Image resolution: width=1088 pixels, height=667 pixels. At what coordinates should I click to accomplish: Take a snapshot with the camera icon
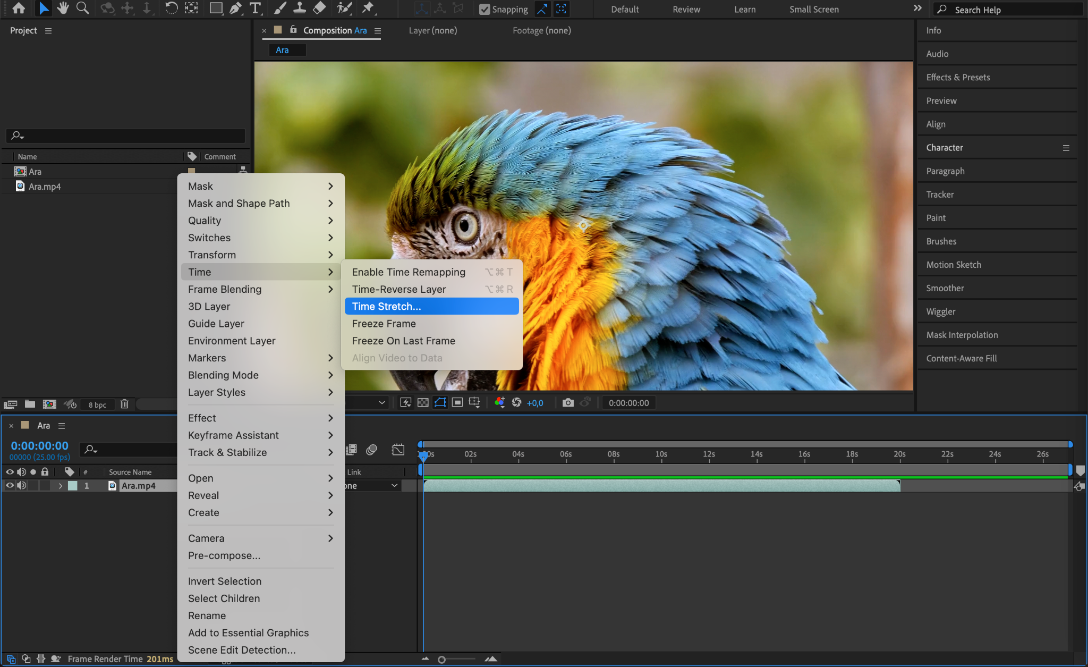pyautogui.click(x=568, y=403)
